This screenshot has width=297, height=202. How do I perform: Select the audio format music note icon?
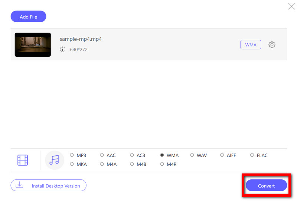point(54,160)
